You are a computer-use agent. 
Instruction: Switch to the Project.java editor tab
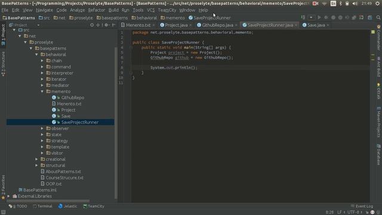click(176, 25)
